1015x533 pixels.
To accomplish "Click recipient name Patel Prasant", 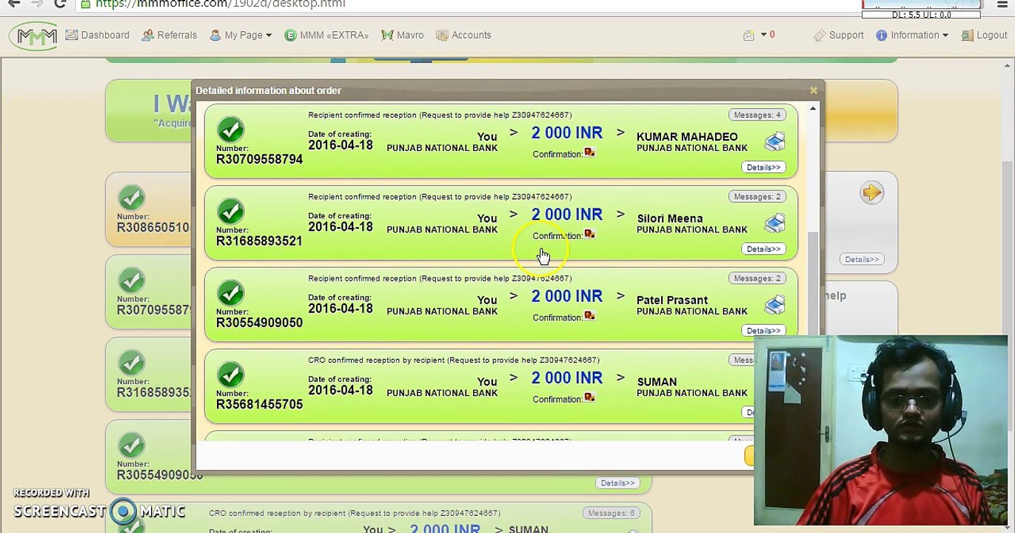I will 672,300.
